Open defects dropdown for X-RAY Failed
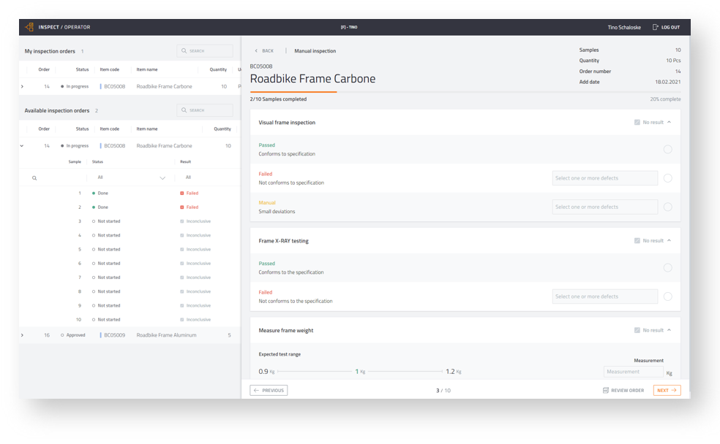 click(604, 296)
